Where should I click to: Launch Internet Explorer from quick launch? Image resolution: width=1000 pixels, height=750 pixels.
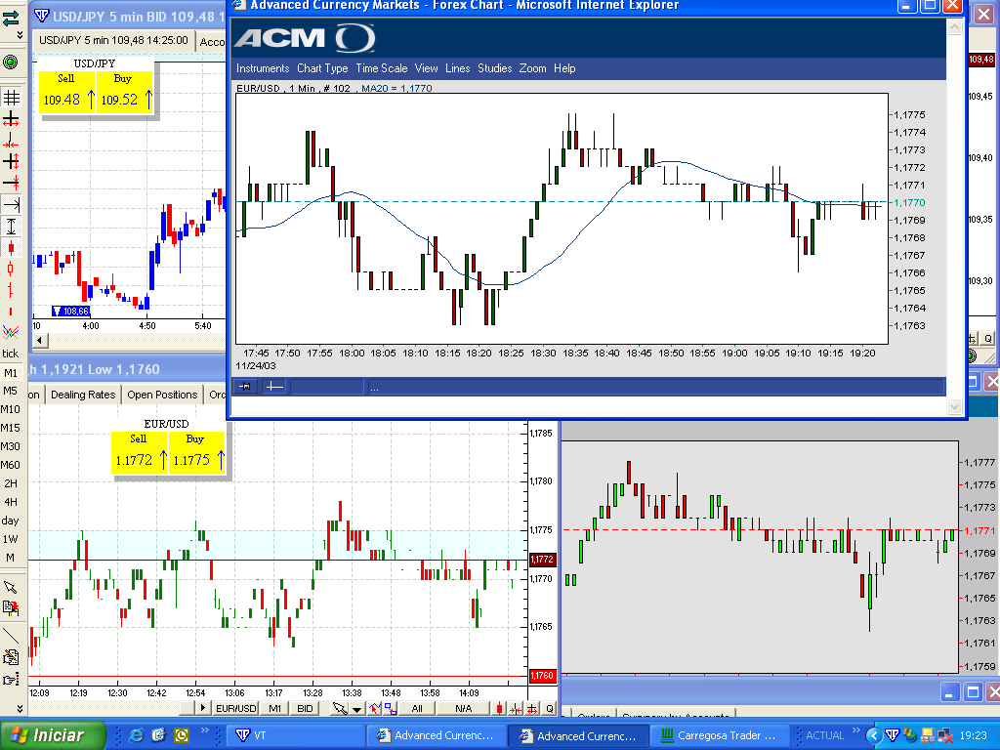pyautogui.click(x=137, y=735)
